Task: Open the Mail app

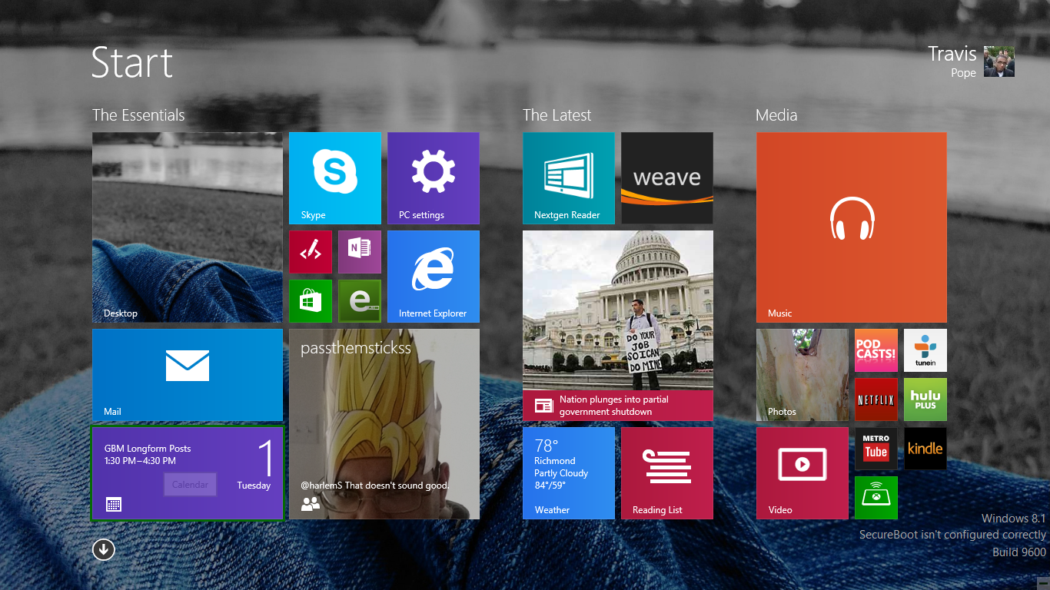Action: (187, 374)
